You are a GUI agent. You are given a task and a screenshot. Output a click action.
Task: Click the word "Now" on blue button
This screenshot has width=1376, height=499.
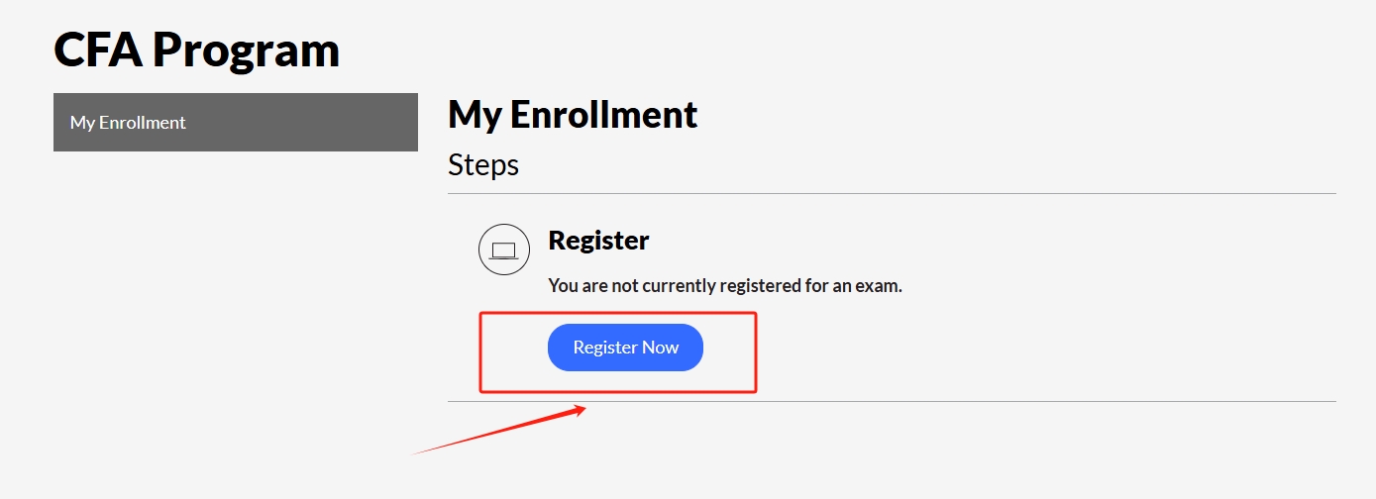point(660,348)
